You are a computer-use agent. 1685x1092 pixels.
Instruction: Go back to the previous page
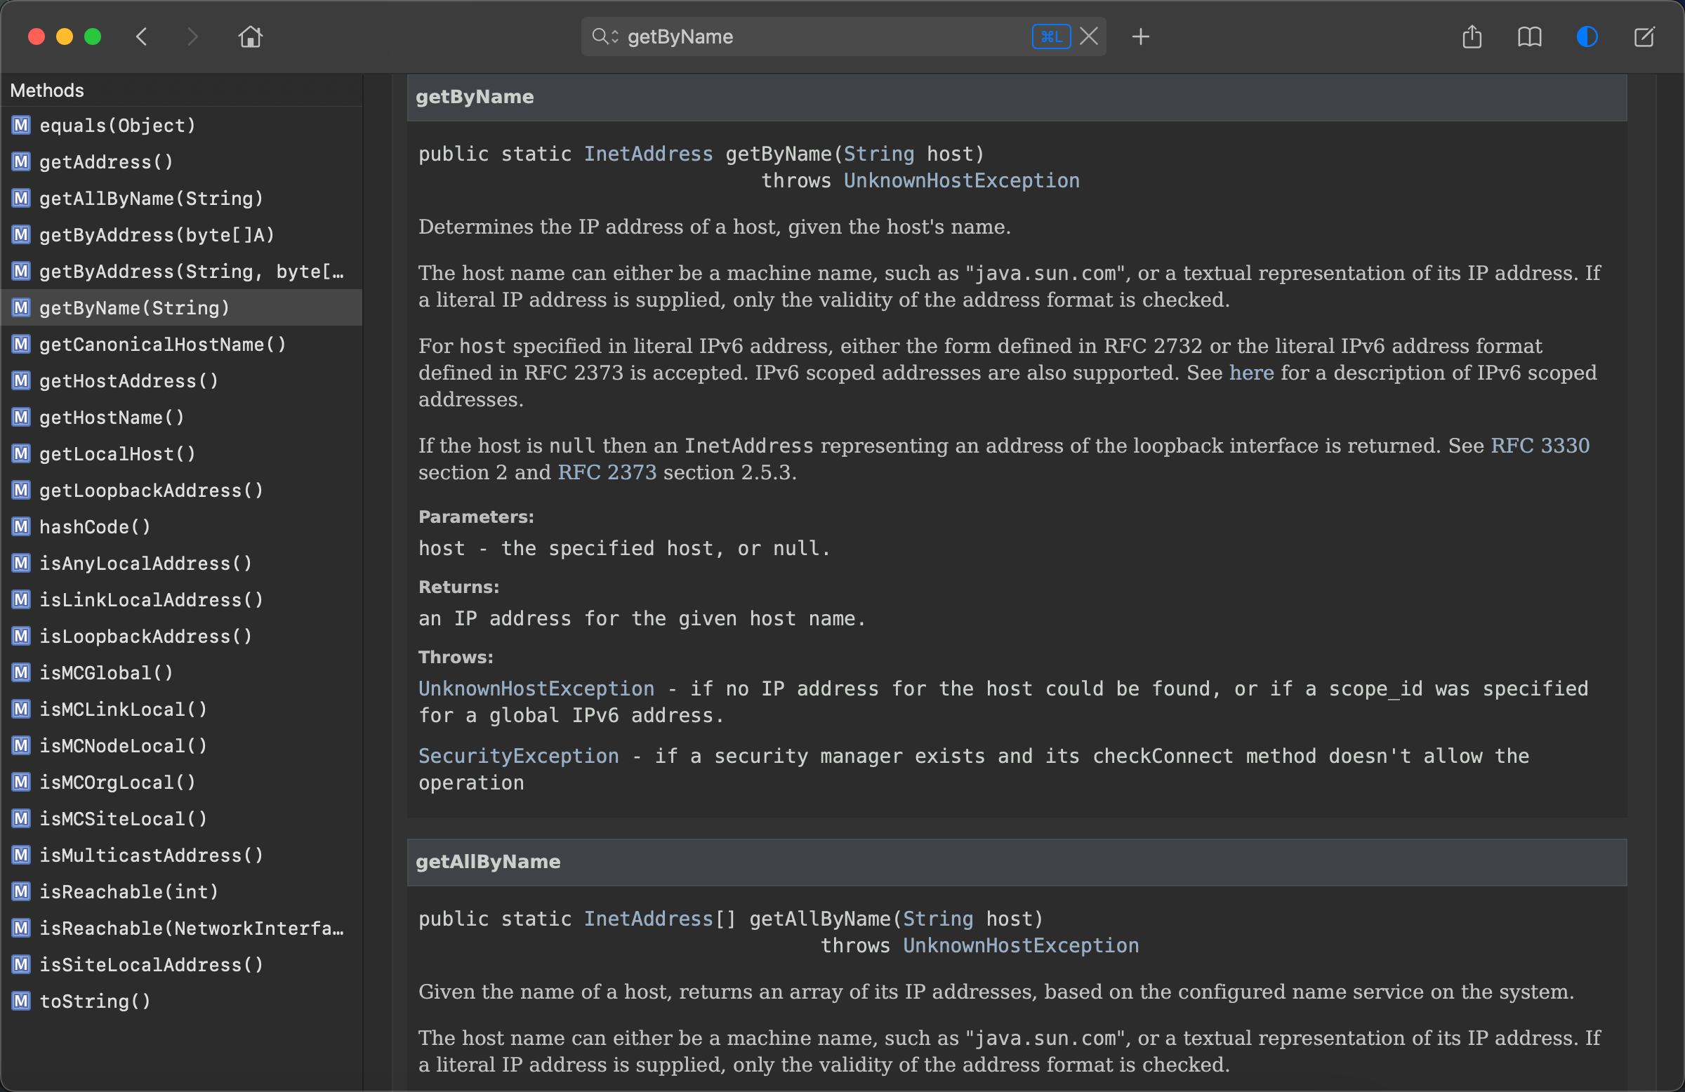(x=142, y=36)
